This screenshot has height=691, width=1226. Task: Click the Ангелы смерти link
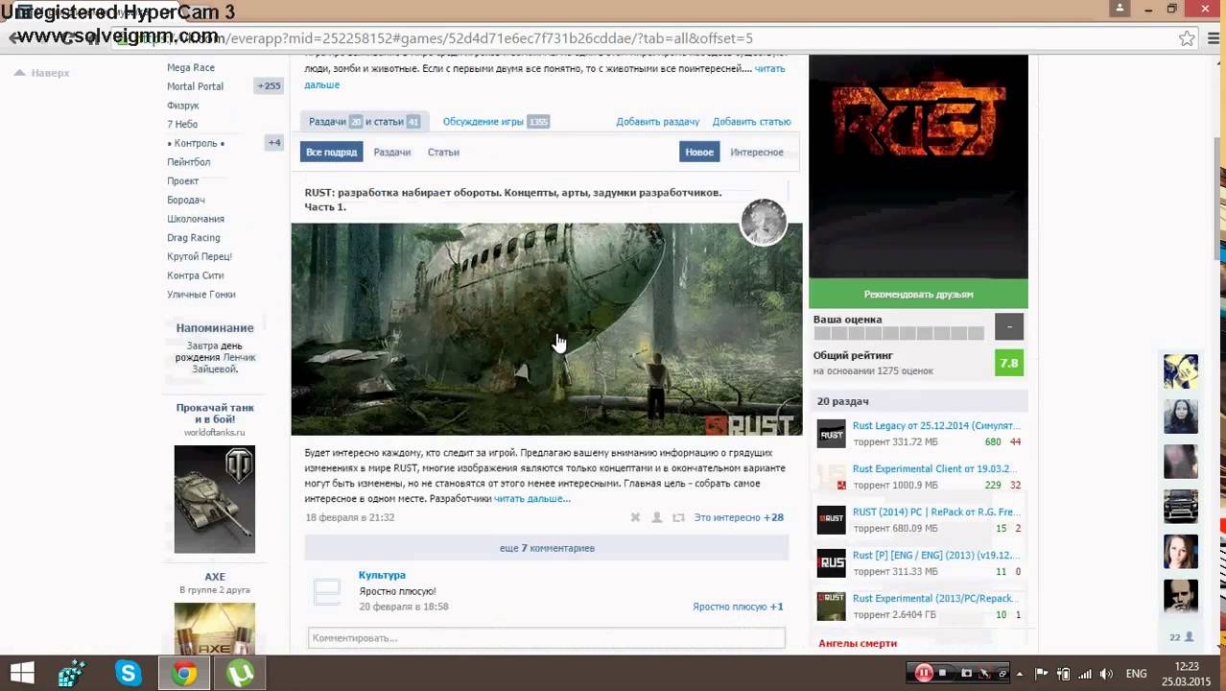pyautogui.click(x=858, y=643)
